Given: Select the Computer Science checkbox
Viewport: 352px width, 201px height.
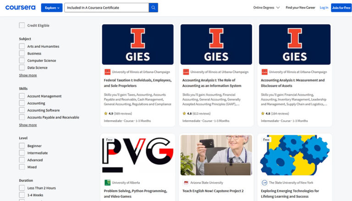Looking at the screenshot, I should [x=22, y=61].
